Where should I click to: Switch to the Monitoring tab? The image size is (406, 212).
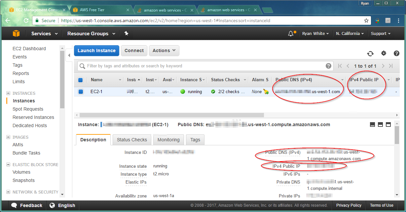(168, 140)
